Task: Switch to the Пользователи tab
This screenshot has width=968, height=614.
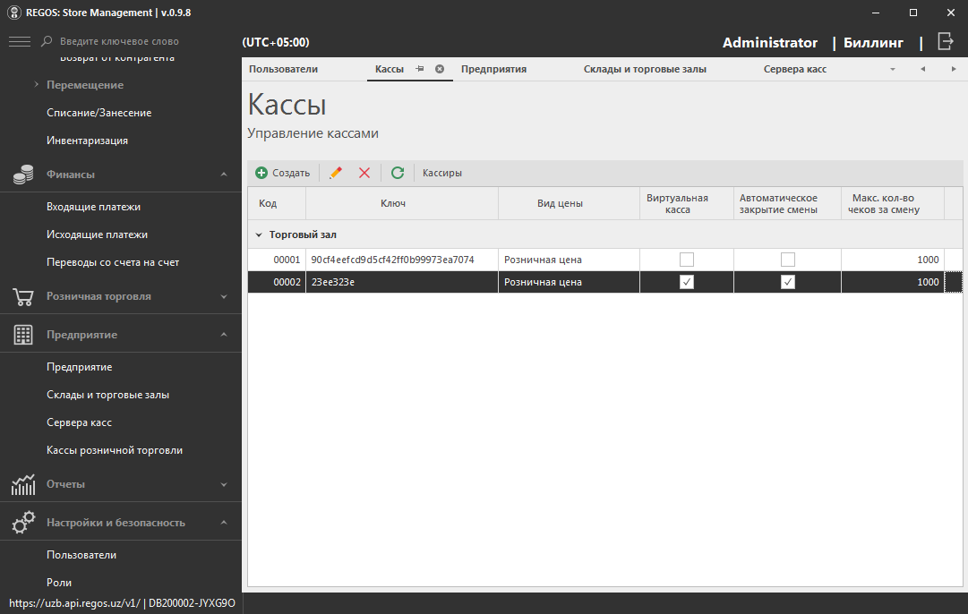Action: coord(283,69)
